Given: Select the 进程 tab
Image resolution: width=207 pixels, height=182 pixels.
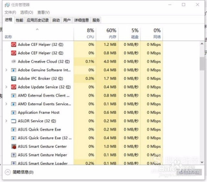Looking at the screenshot, I should (9, 20).
